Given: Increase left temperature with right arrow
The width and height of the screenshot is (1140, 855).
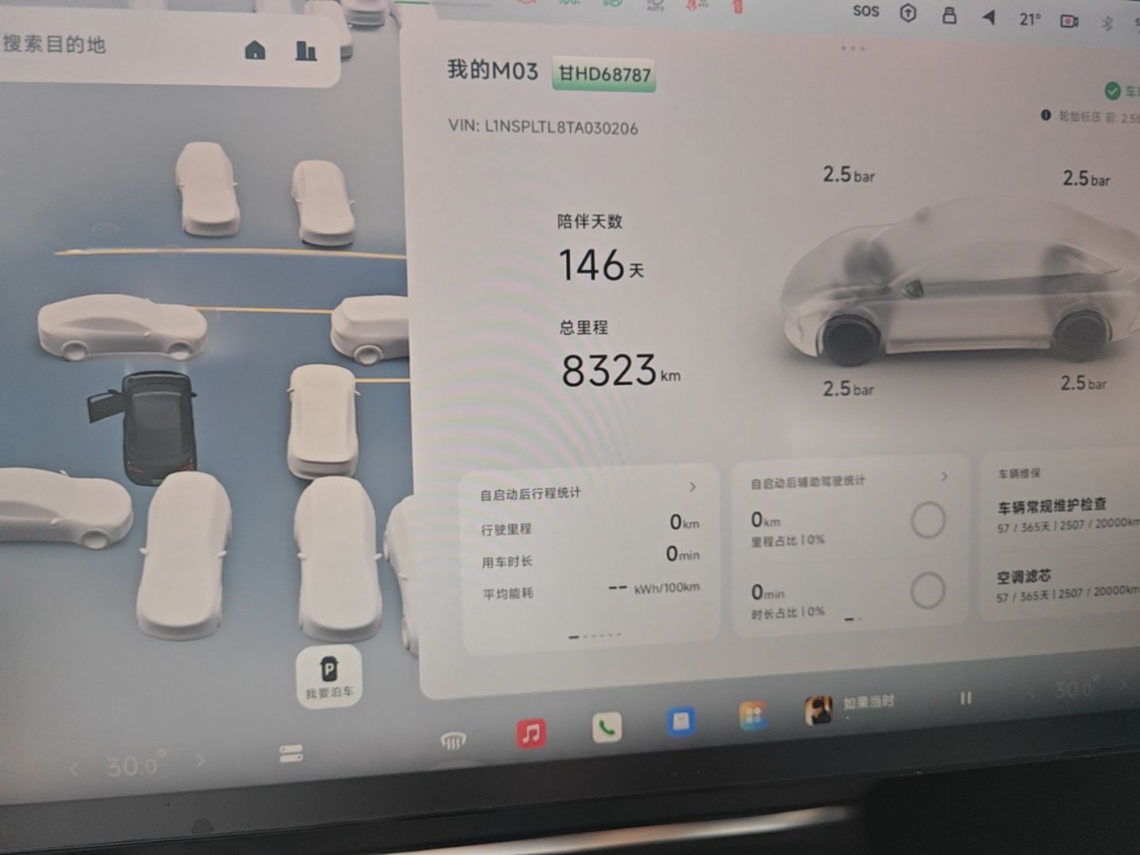Looking at the screenshot, I should click(199, 761).
